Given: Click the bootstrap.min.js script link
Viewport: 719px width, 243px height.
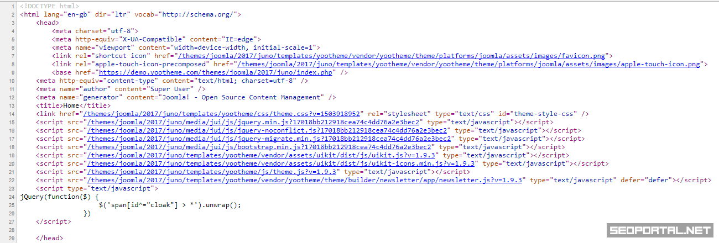Looking at the screenshot, I should pyautogui.click(x=260, y=147).
